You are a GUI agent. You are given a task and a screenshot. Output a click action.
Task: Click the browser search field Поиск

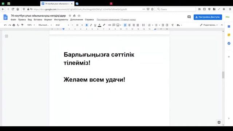[x=176, y=9]
